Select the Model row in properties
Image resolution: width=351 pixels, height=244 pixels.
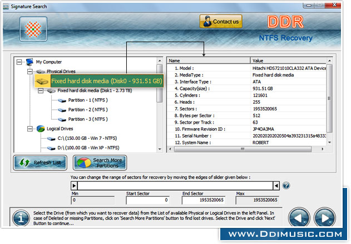247,68
